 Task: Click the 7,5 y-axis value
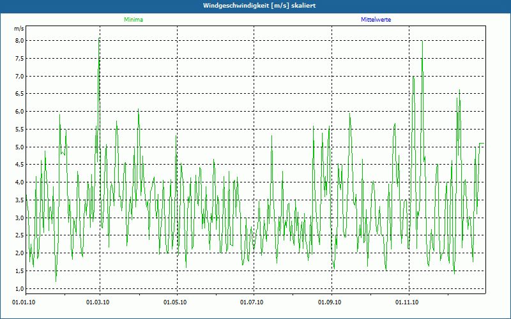(20, 59)
